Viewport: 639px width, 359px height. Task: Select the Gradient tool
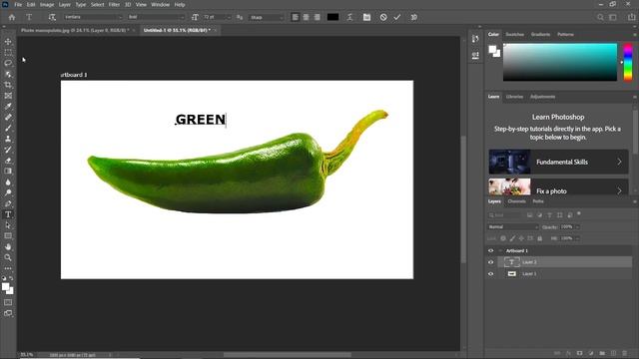[8, 171]
